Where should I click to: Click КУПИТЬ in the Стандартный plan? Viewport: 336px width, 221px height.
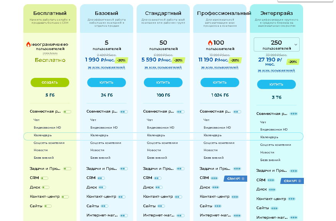163,82
